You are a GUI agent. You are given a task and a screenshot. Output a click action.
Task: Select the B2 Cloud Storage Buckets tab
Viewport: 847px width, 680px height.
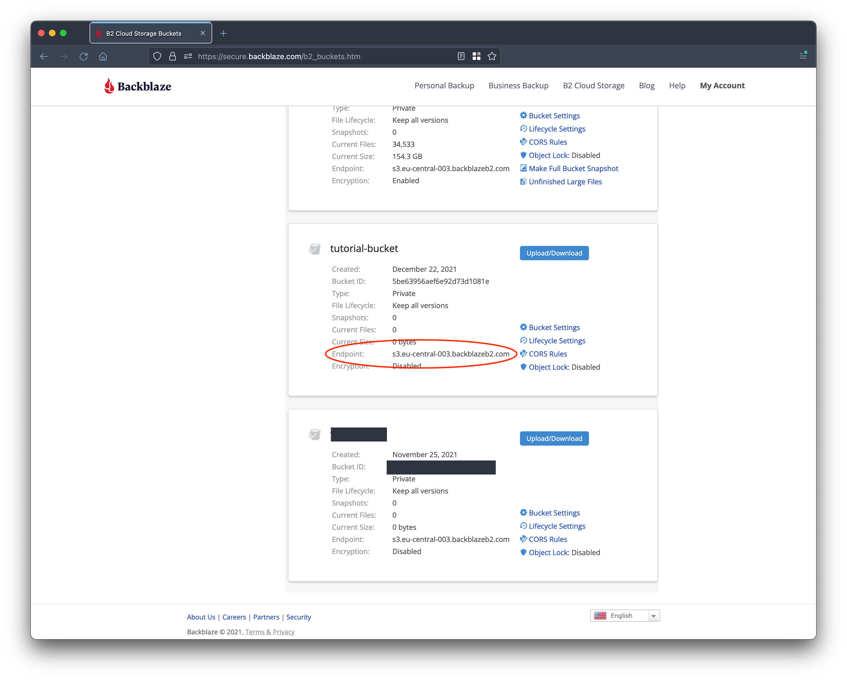tap(144, 34)
